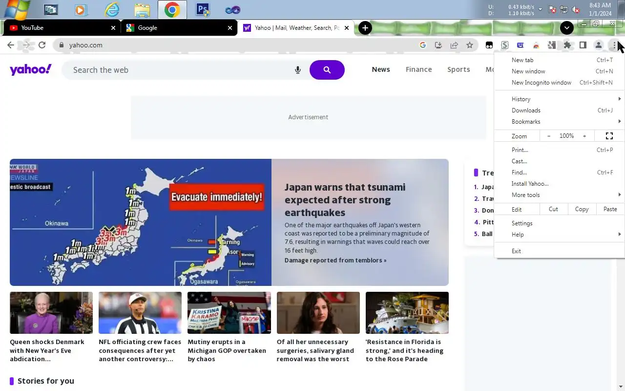This screenshot has height=391, width=625.
Task: Open the Sports navigation link
Action: [x=458, y=69]
